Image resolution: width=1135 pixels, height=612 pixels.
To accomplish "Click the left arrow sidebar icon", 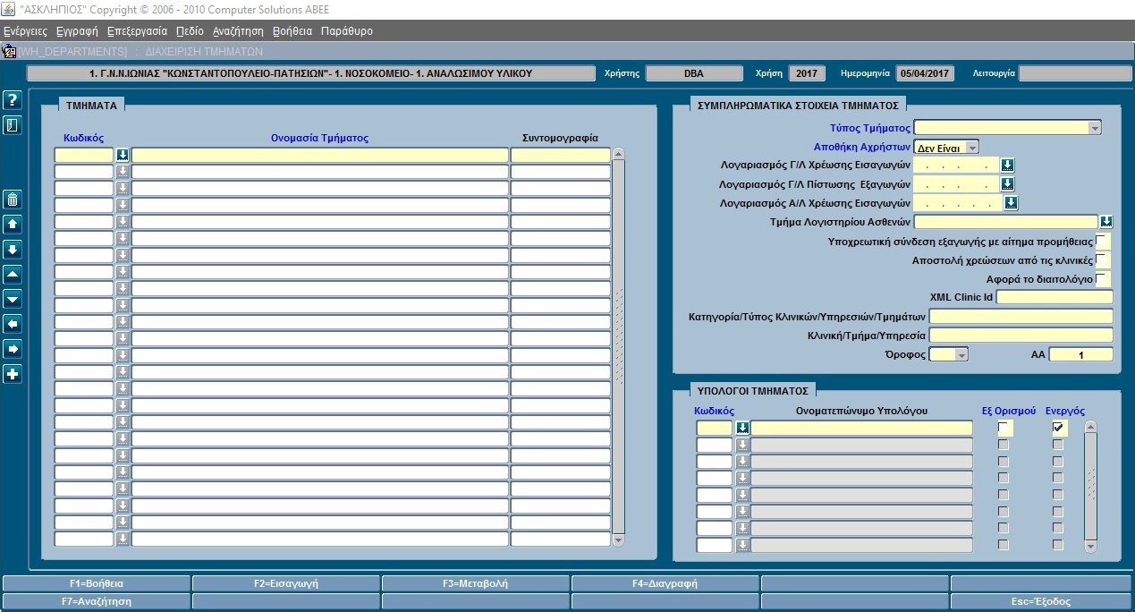I will (x=13, y=324).
